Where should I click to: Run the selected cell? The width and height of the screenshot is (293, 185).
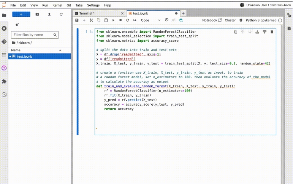pyautogui.click(x=113, y=20)
